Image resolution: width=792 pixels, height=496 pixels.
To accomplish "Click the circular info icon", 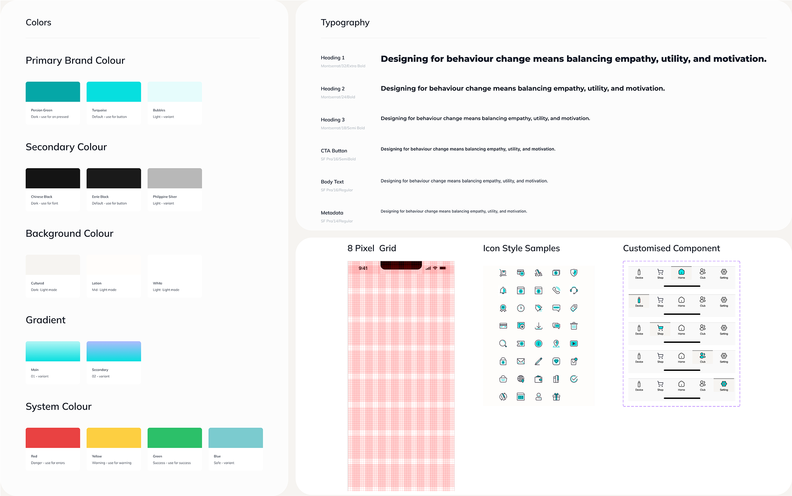I will click(538, 344).
